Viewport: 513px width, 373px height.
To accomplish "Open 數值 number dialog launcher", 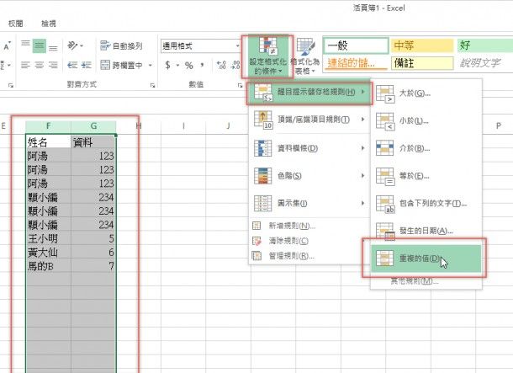I will point(240,86).
